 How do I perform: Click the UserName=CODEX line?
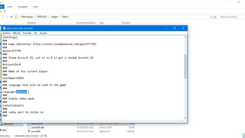[x=13, y=78]
